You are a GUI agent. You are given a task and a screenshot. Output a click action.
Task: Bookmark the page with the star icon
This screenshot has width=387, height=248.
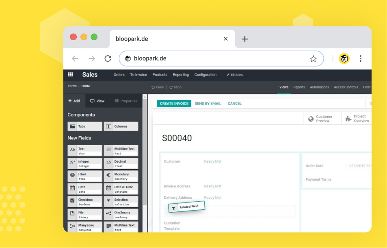click(x=313, y=59)
